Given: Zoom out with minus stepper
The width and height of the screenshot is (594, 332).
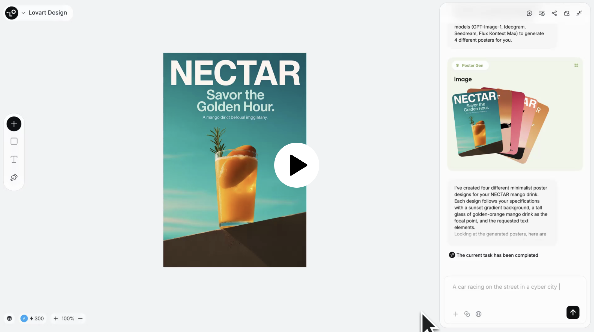Looking at the screenshot, I should pos(81,318).
